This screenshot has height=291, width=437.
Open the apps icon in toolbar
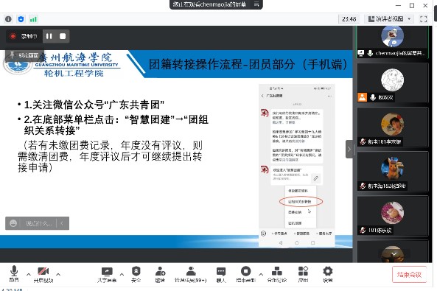[x=303, y=274]
